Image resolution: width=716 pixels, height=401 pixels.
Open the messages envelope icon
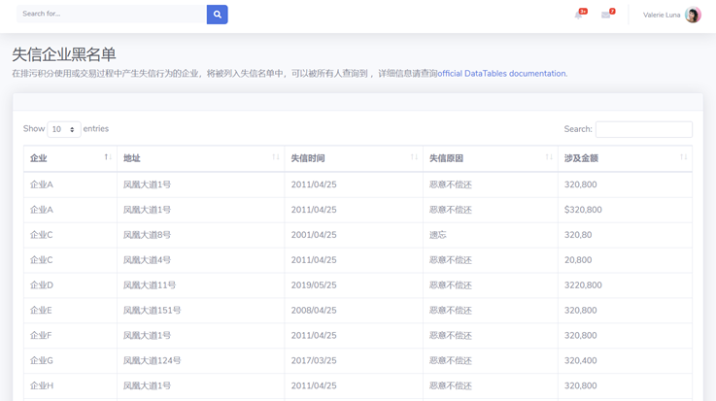606,16
